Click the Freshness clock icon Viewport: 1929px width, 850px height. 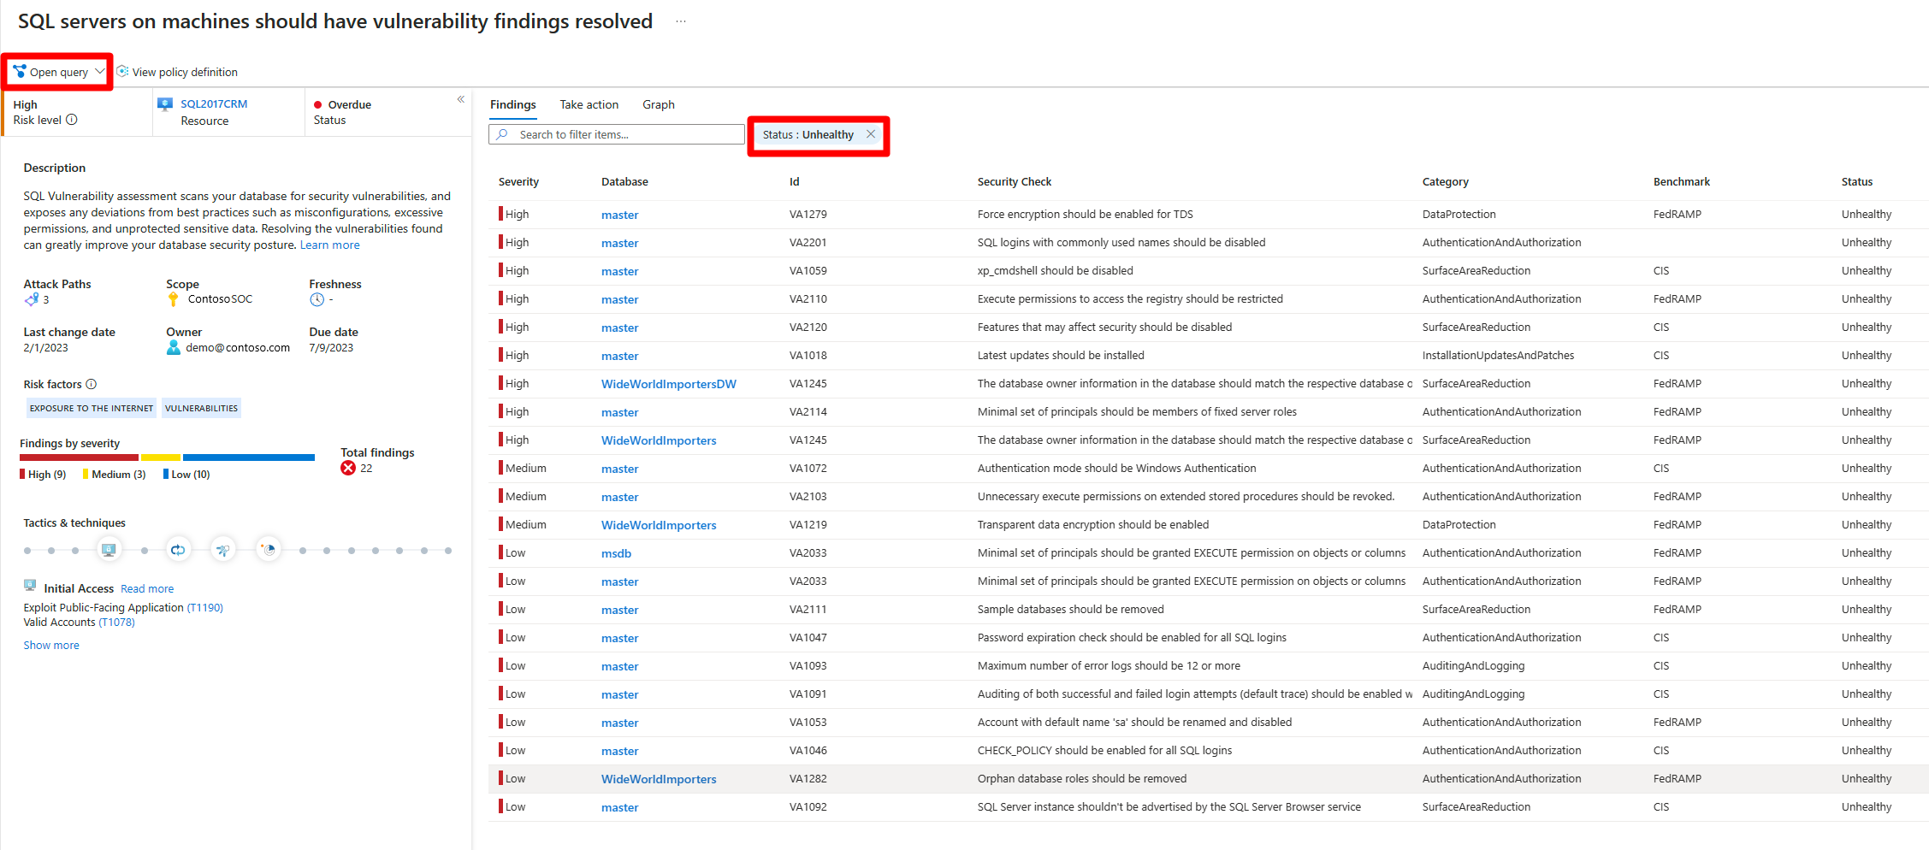click(x=317, y=299)
